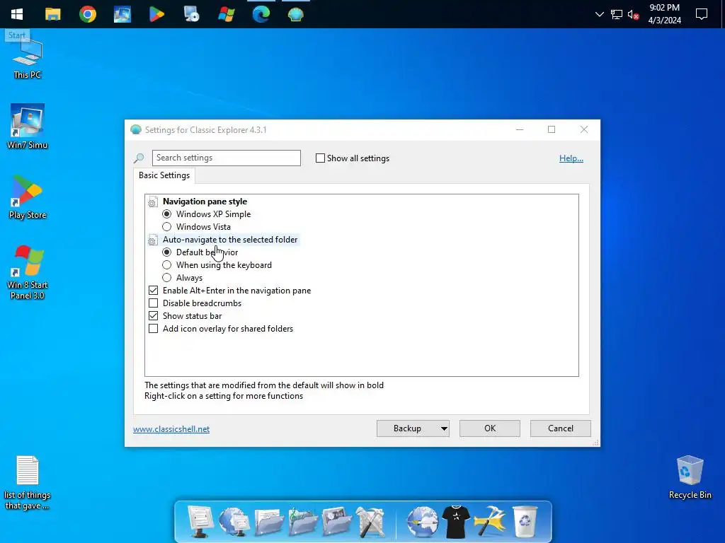The width and height of the screenshot is (725, 543).
Task: Open the www.classicshell.net link
Action: [x=171, y=429]
